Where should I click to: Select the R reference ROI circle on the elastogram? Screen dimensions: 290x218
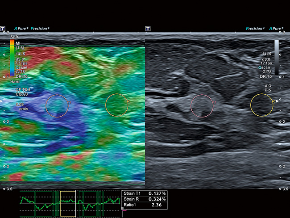tap(117, 105)
